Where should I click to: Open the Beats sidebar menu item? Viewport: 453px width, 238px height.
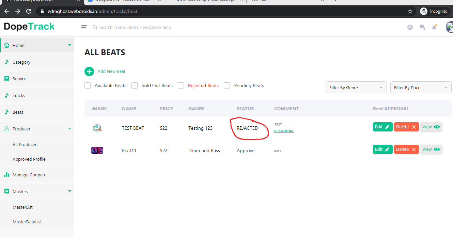pyautogui.click(x=37, y=112)
